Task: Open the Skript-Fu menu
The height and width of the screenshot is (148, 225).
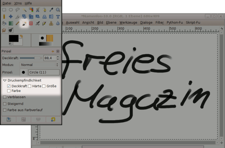Action: pos(193,23)
